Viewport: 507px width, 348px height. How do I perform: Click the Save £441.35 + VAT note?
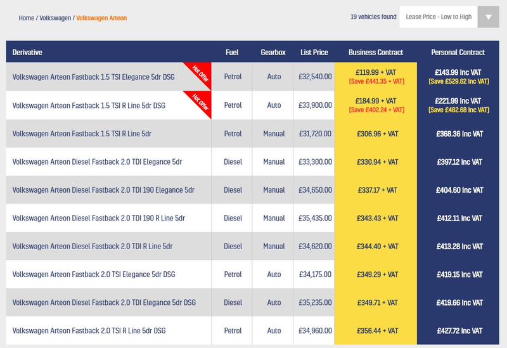[376, 82]
